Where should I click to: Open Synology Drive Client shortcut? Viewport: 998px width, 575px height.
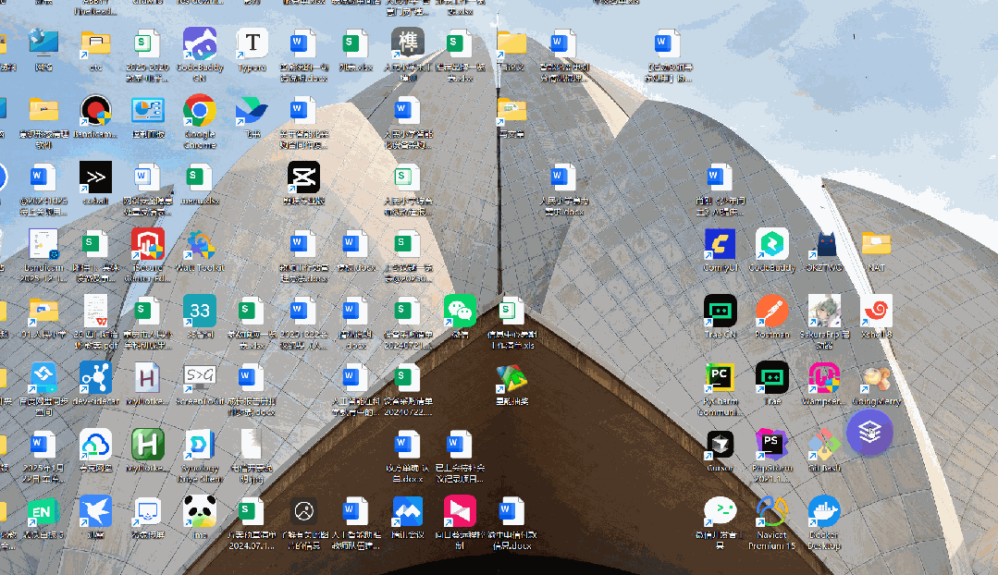click(x=199, y=446)
